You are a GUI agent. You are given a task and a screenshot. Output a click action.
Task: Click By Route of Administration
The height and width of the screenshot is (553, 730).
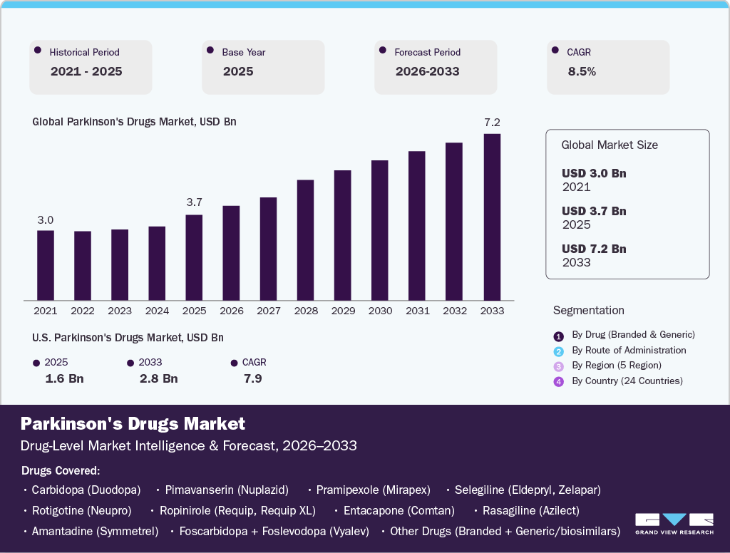tap(629, 350)
